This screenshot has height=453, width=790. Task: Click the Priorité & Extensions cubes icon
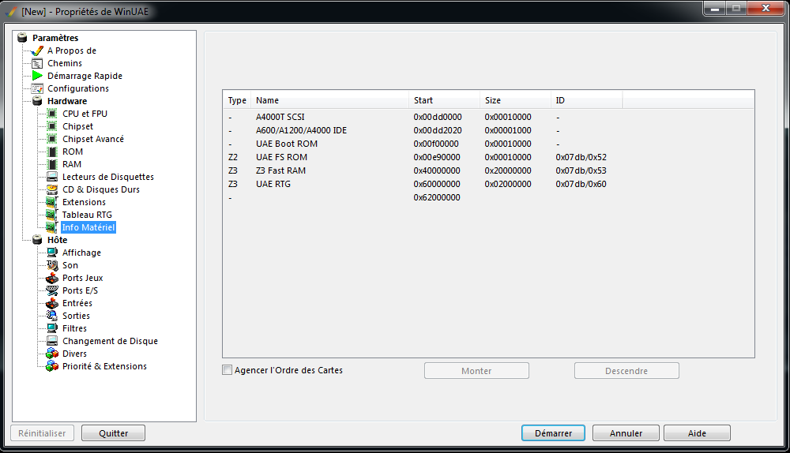point(52,366)
